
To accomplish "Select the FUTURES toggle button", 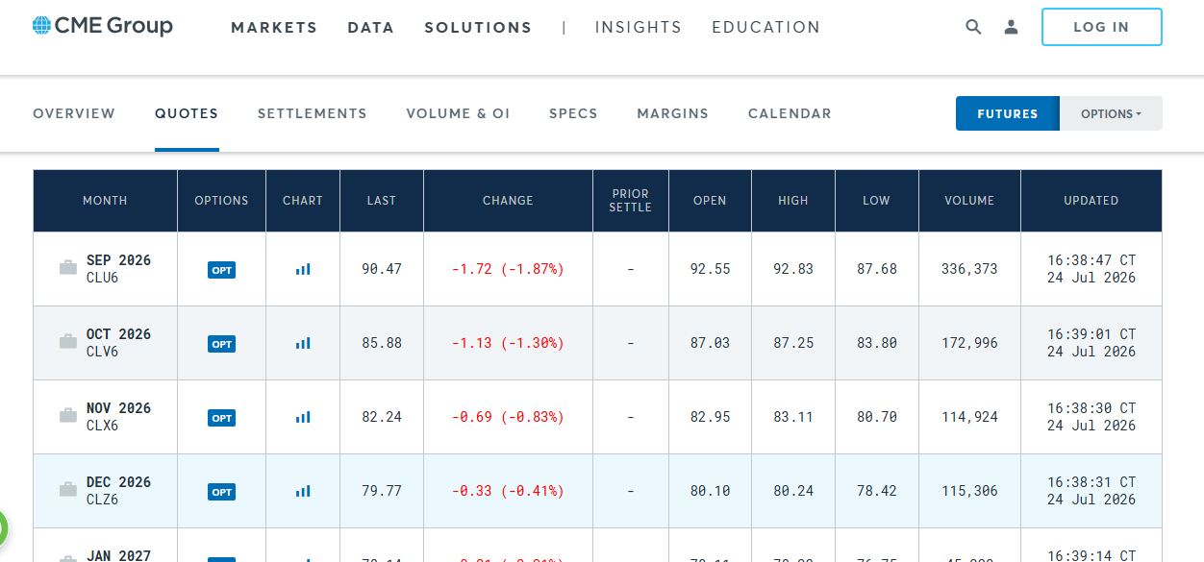I will (x=1008, y=113).
